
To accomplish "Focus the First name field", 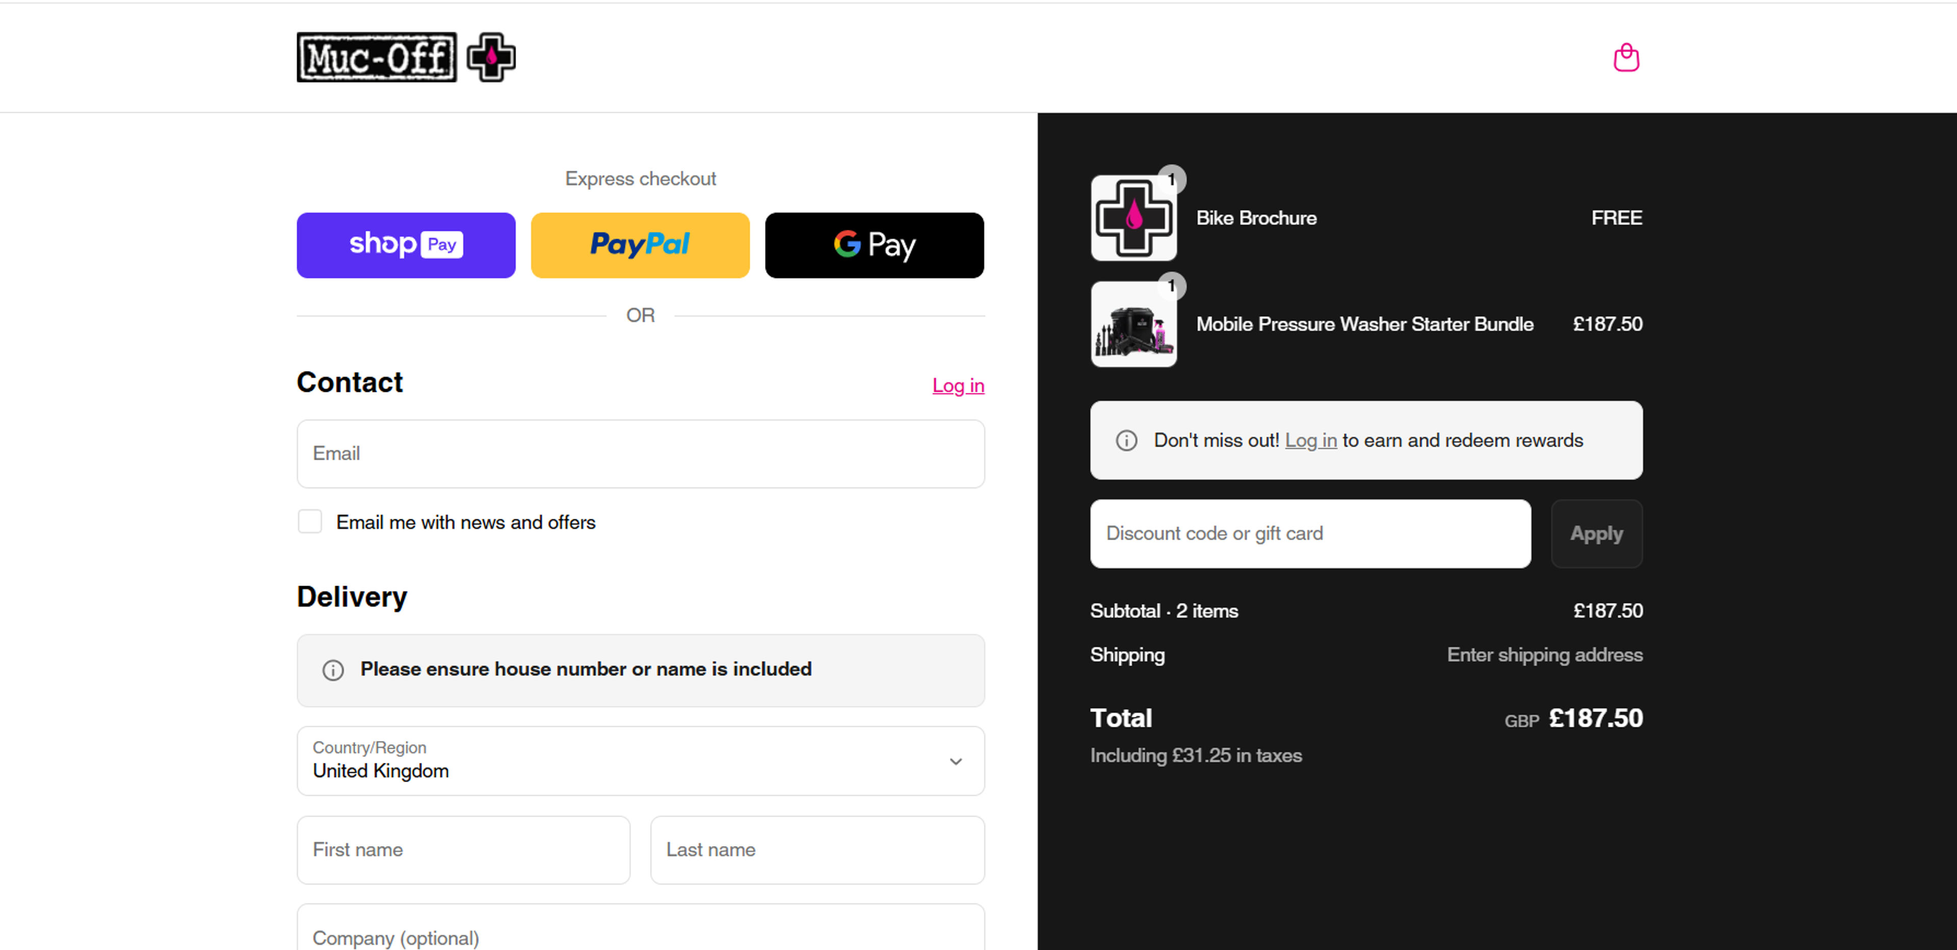I will point(463,850).
